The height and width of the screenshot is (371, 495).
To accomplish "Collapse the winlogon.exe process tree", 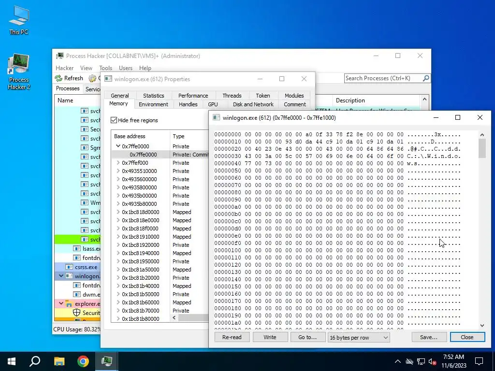I will point(61,276).
